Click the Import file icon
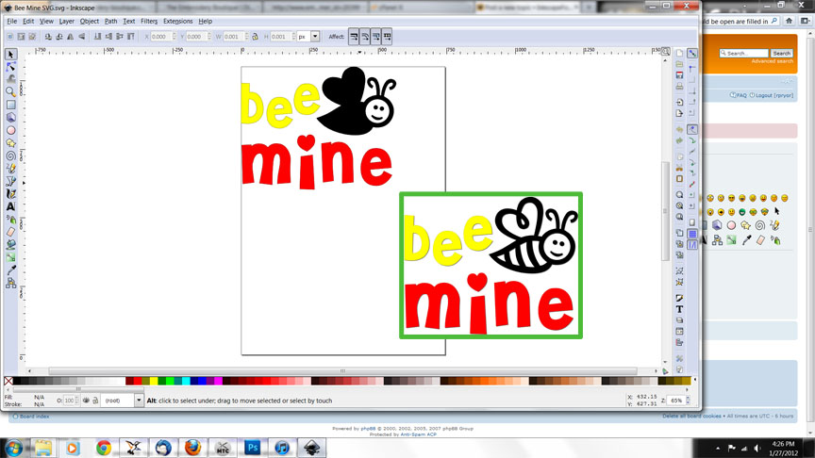Image resolution: width=815 pixels, height=458 pixels. 679,103
